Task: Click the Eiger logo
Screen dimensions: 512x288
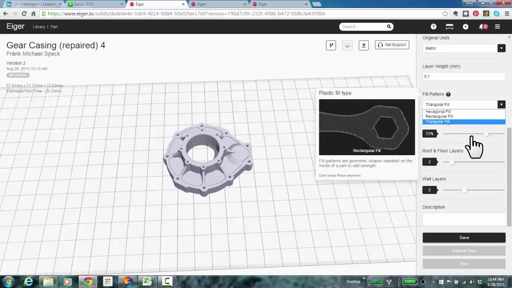Action: pos(15,26)
